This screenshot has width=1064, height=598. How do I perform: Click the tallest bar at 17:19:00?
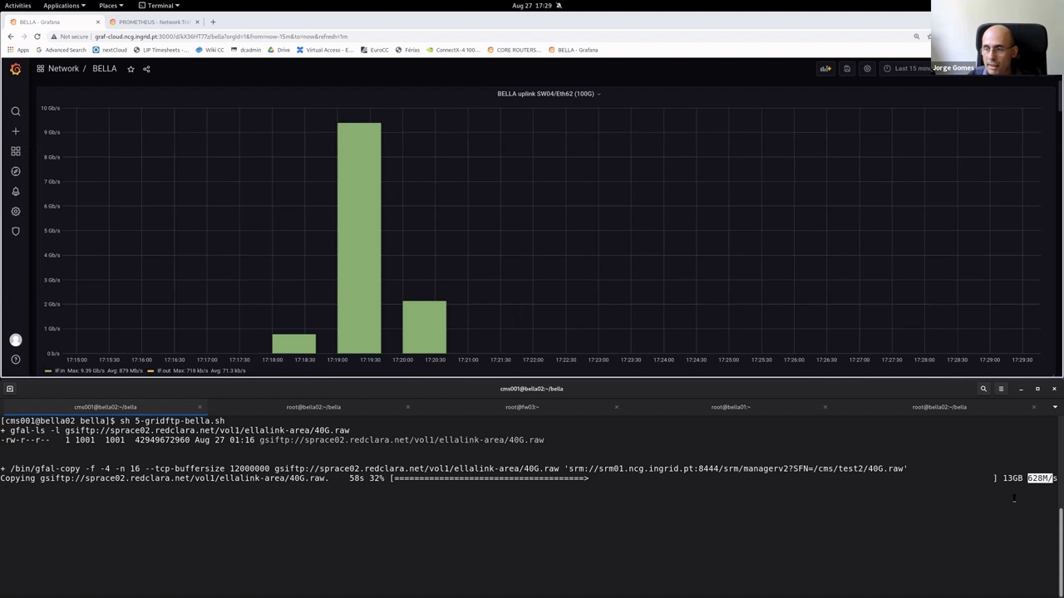point(359,238)
